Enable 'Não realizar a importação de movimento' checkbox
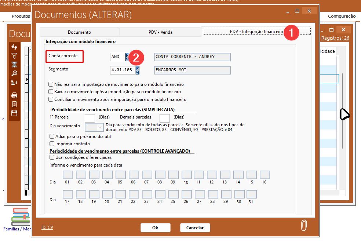This screenshot has height=244, width=361. click(x=51, y=84)
